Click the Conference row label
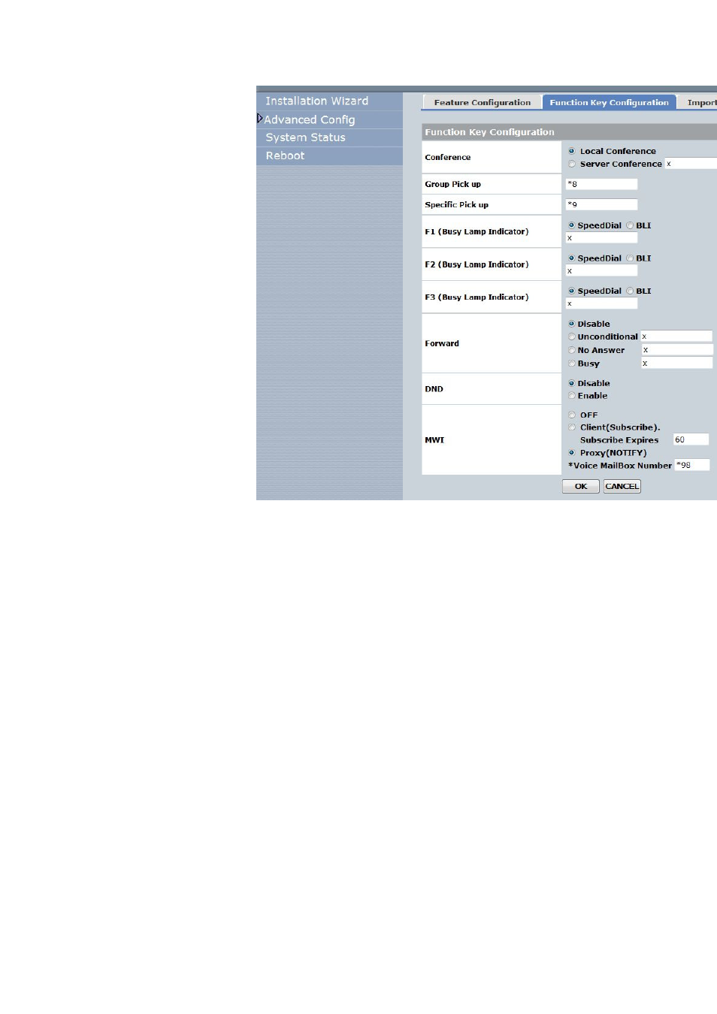The image size is (717, 1014). tap(447, 158)
